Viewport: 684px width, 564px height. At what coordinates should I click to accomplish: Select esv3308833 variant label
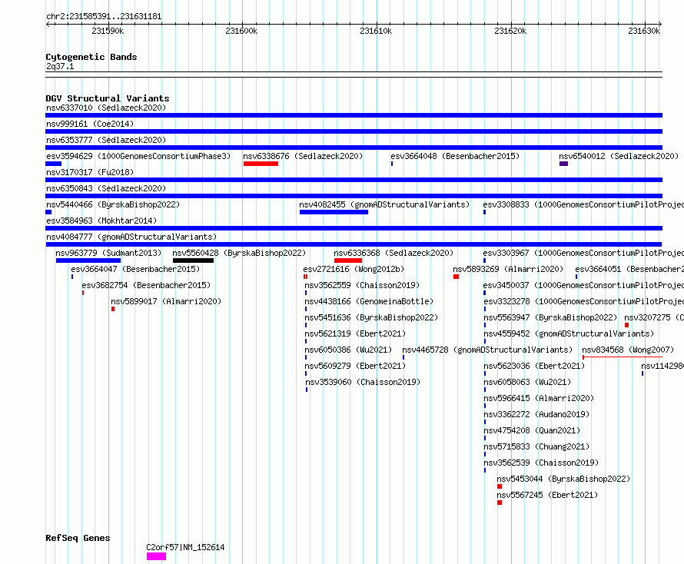pyautogui.click(x=583, y=204)
